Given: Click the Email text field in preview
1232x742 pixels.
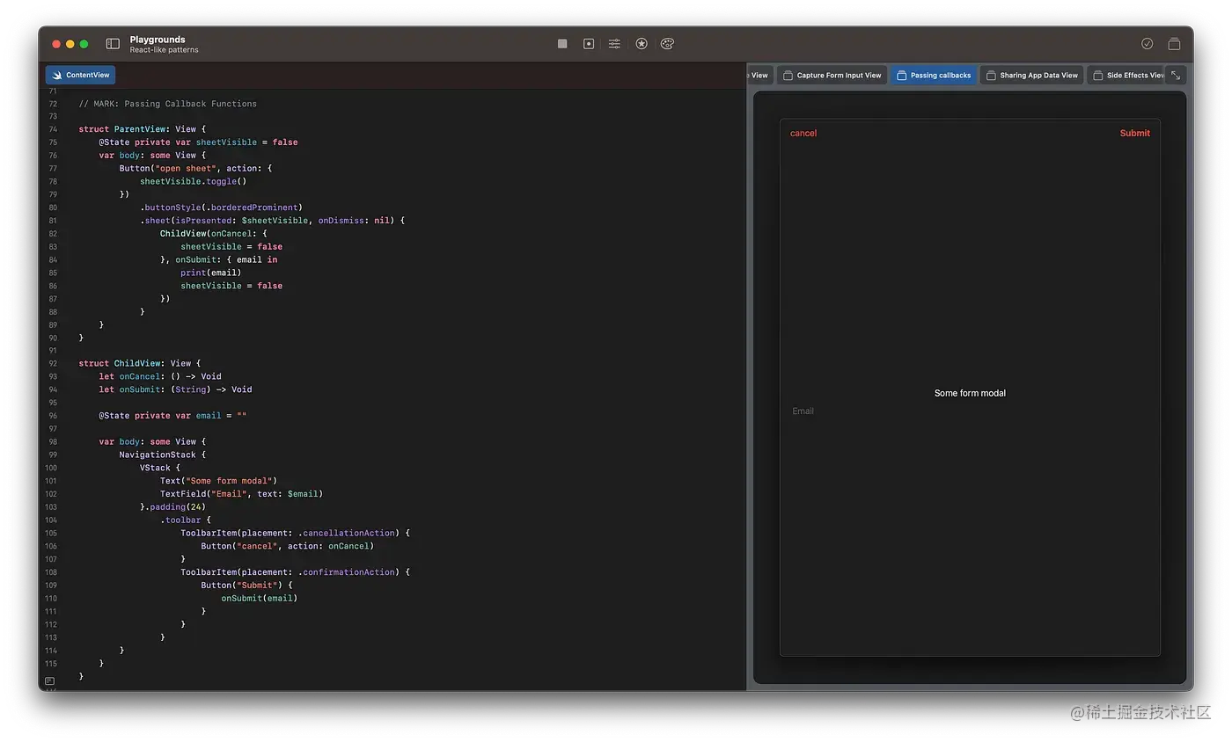Looking at the screenshot, I should [970, 411].
